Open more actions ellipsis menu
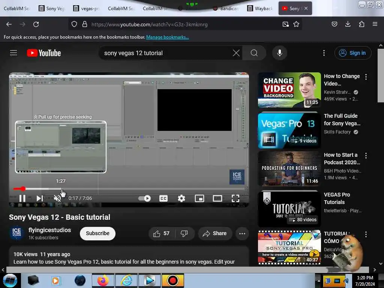Image resolution: width=384 pixels, height=288 pixels. click(242, 234)
